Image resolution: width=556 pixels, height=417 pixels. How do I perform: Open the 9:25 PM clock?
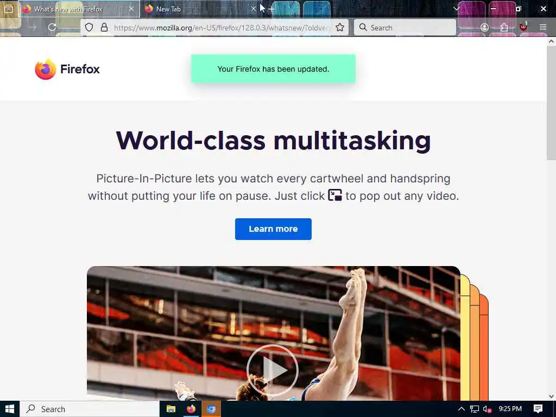[510, 409]
